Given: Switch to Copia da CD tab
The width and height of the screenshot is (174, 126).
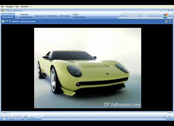Looking at the screenshot, I should click(x=40, y=16).
